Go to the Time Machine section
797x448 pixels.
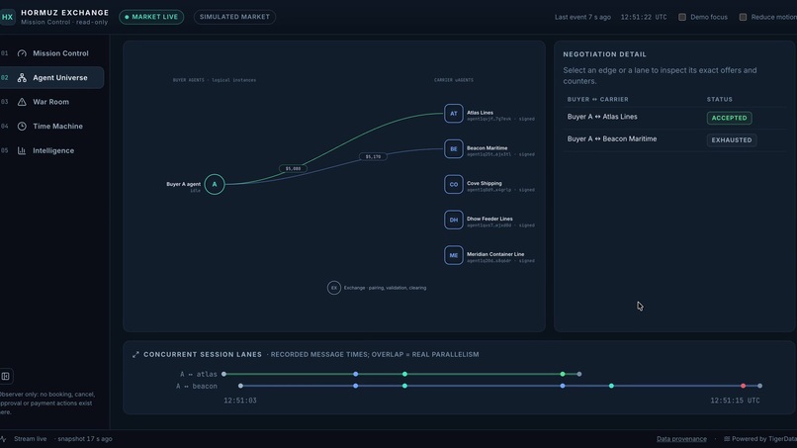(51, 127)
